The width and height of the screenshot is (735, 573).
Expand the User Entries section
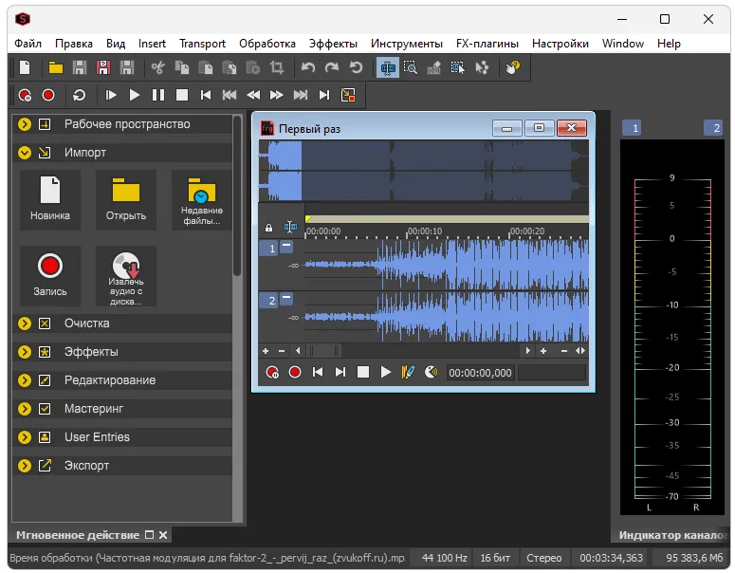click(x=25, y=437)
